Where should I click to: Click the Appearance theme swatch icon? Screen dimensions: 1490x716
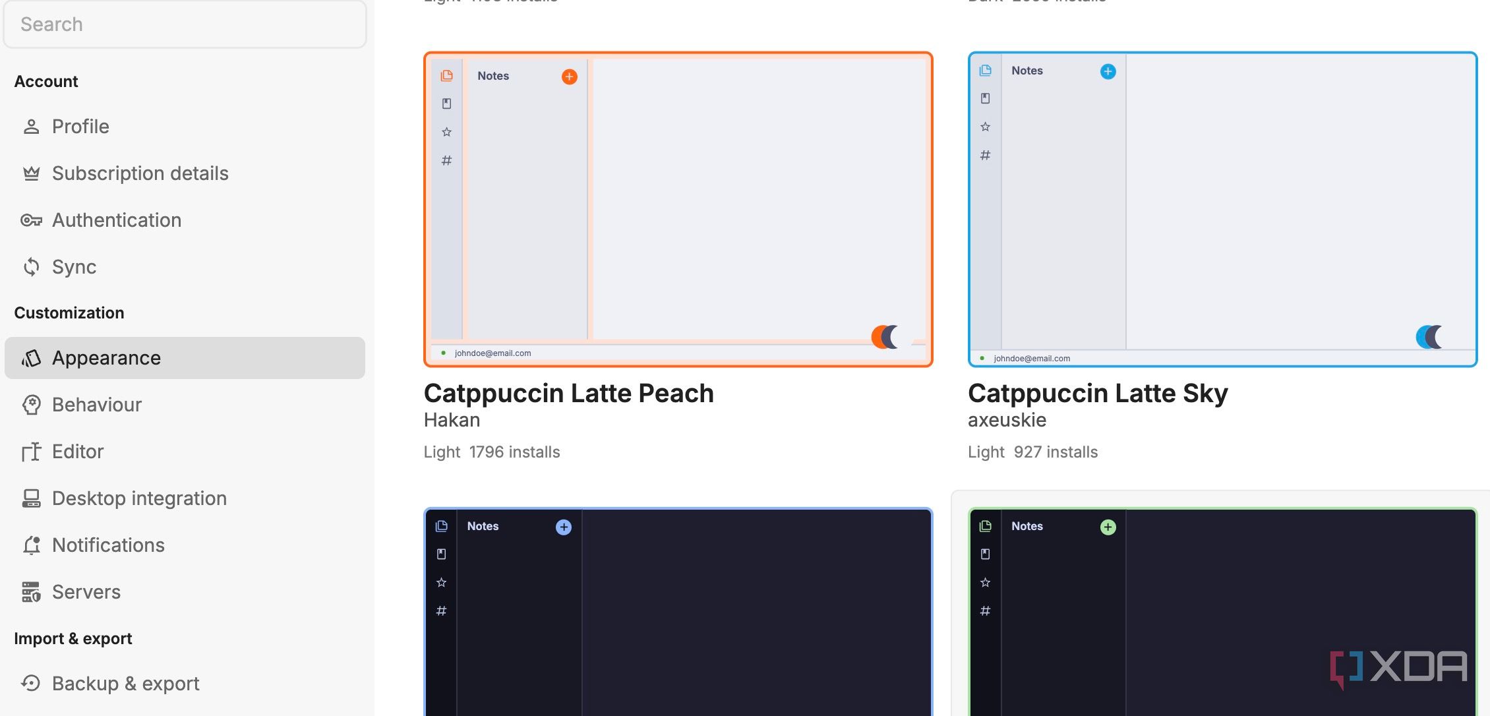[31, 358]
